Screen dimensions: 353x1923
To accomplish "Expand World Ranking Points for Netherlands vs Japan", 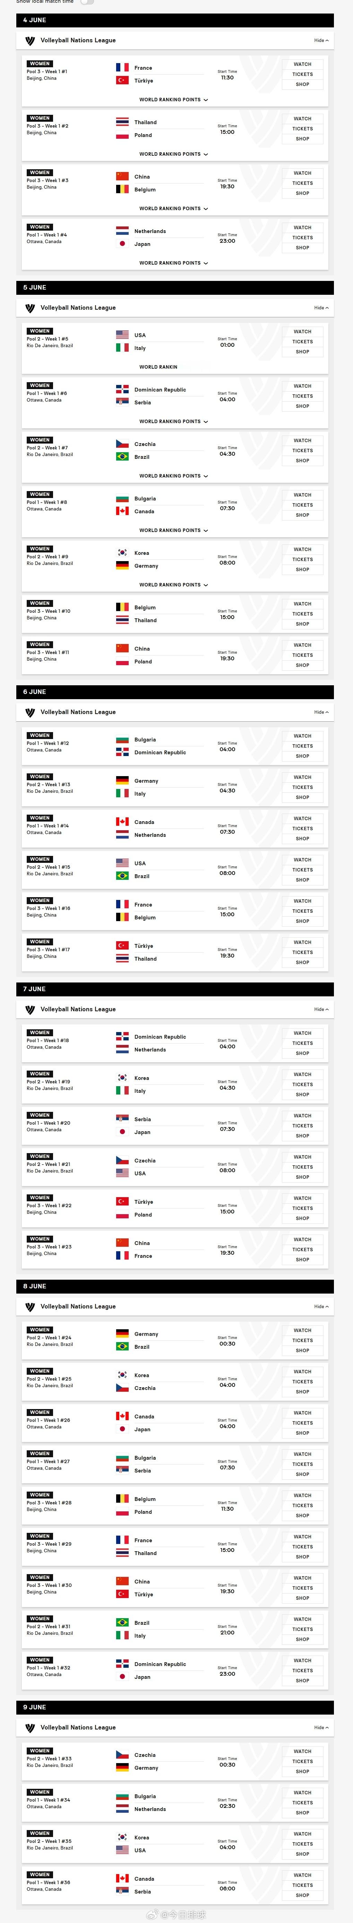I will [174, 263].
